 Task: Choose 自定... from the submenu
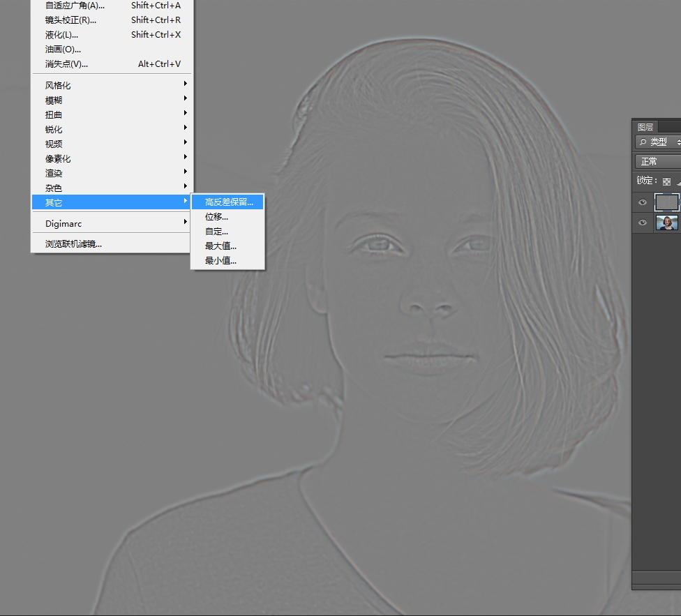tap(227, 232)
